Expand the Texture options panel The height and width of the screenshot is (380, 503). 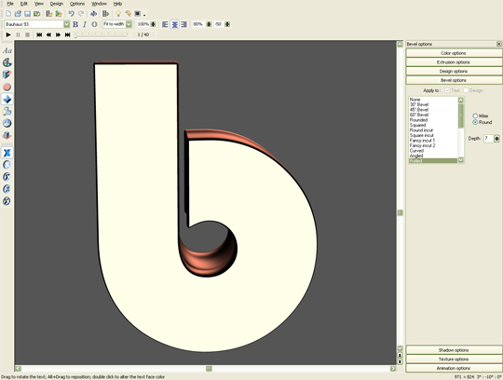point(454,360)
